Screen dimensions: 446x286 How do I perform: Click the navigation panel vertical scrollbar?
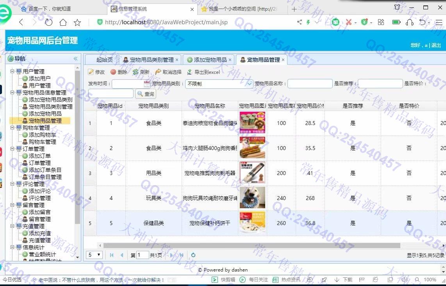77,147
